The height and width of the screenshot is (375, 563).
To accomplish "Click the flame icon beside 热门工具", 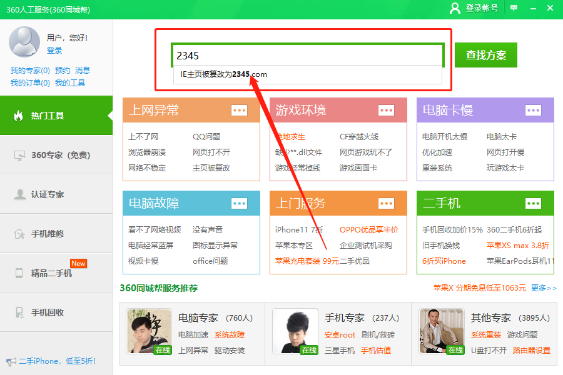I will coord(18,116).
